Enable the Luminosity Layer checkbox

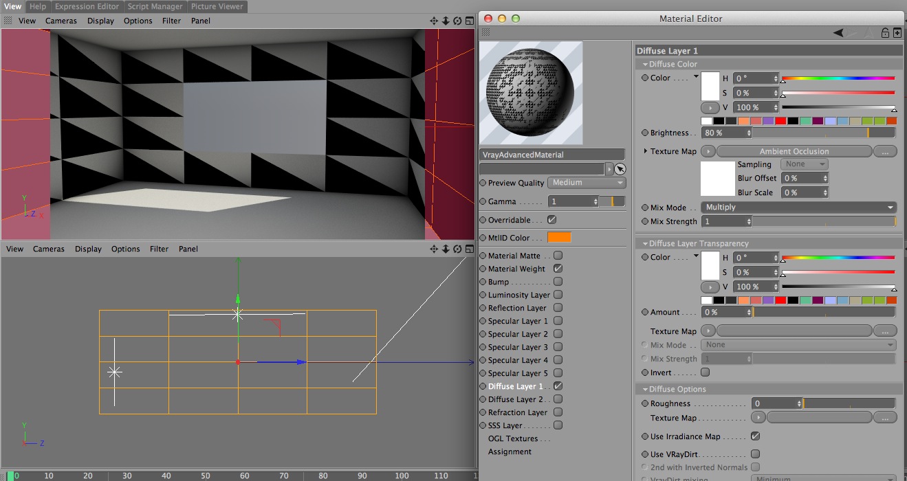pos(558,295)
